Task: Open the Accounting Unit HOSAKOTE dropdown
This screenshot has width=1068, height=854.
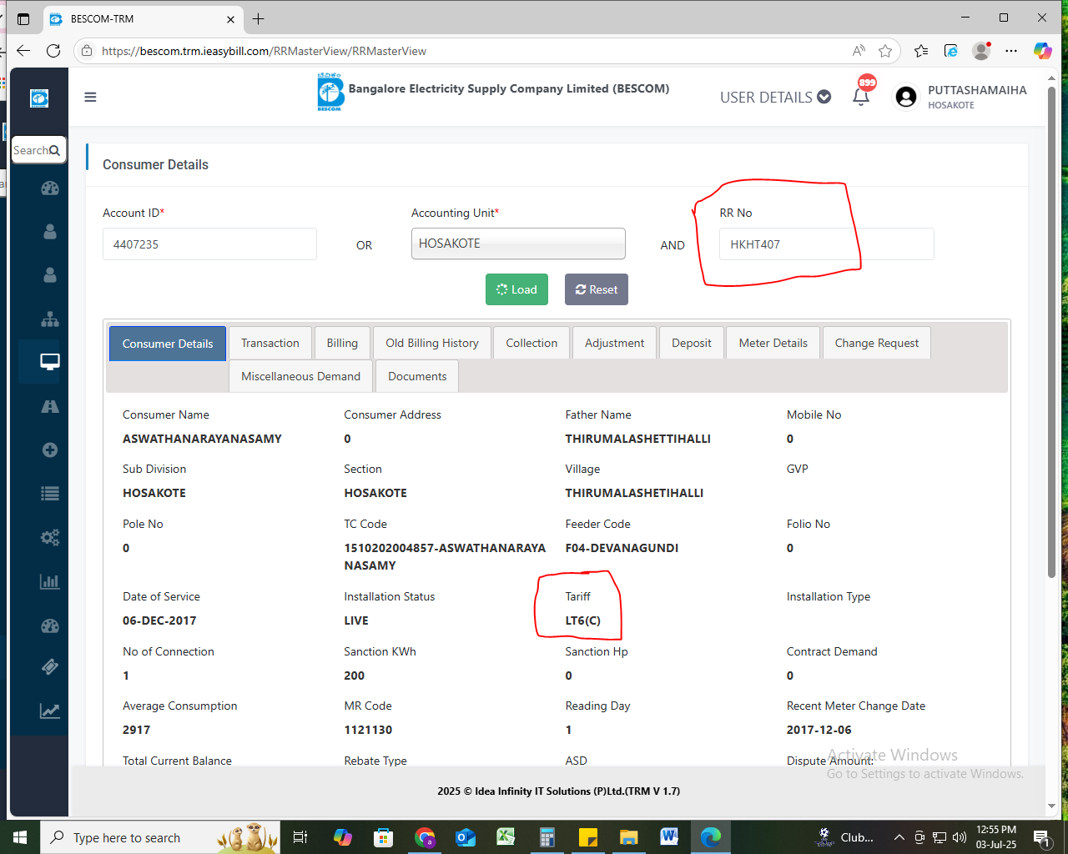Action: click(x=518, y=244)
